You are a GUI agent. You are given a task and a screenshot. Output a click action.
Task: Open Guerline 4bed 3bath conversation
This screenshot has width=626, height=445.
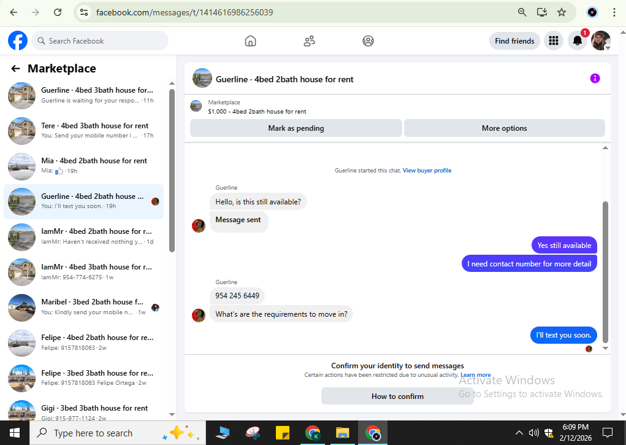point(84,95)
